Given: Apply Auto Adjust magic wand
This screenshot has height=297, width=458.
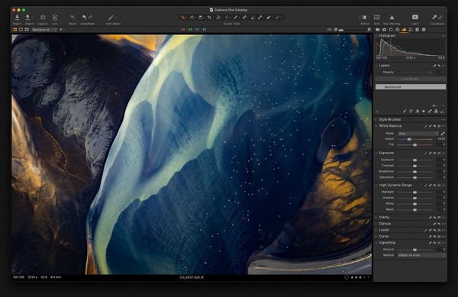Looking at the screenshot, I should (111, 18).
